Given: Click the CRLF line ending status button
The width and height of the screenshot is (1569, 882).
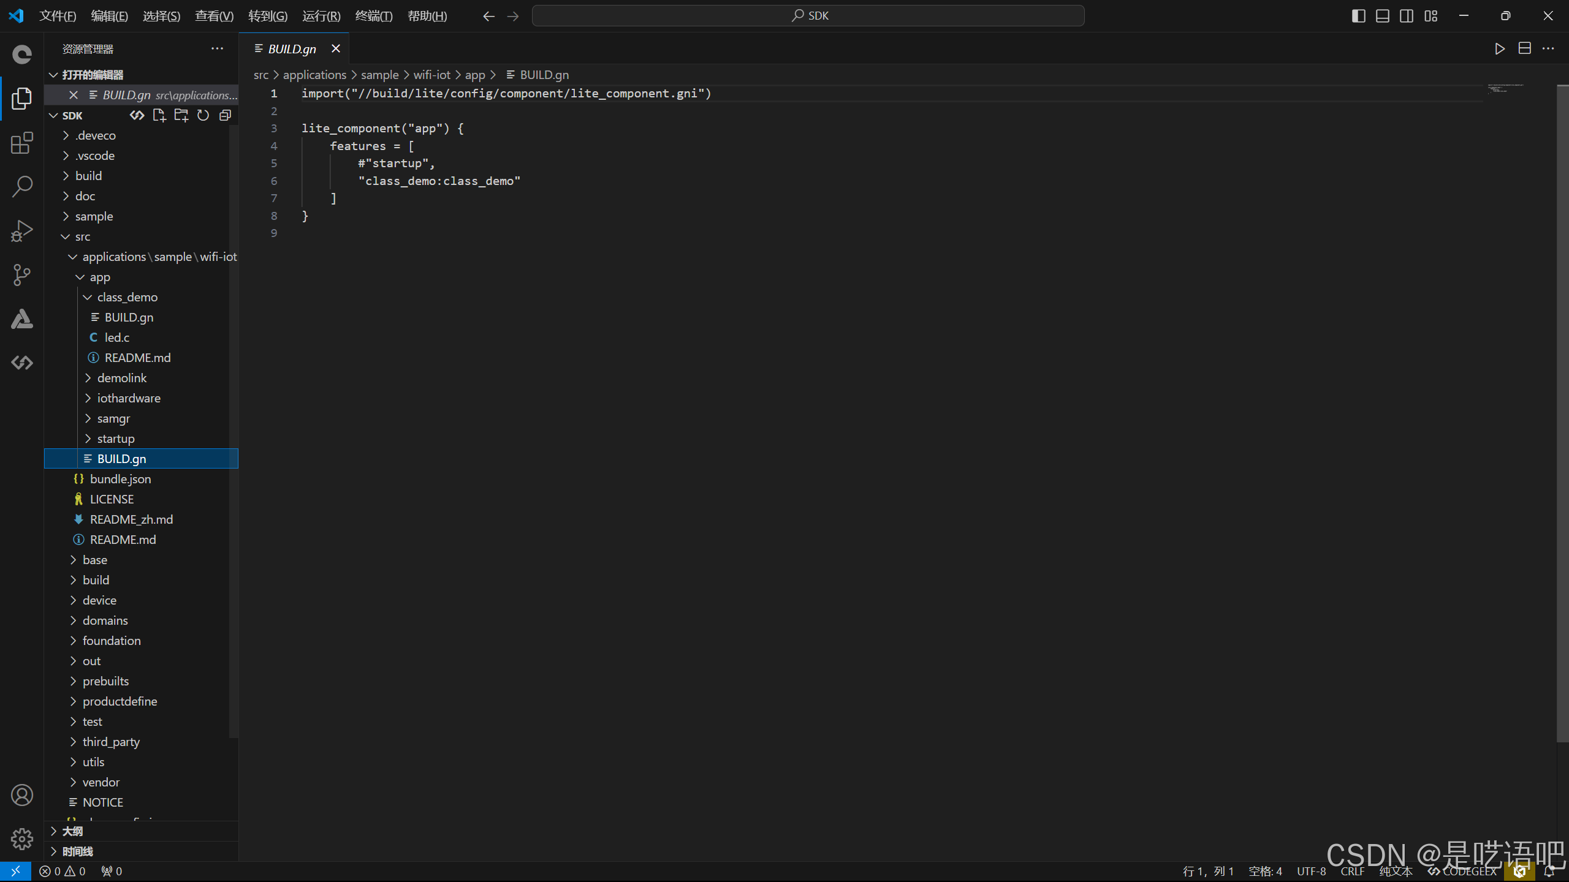Looking at the screenshot, I should pos(1352,871).
